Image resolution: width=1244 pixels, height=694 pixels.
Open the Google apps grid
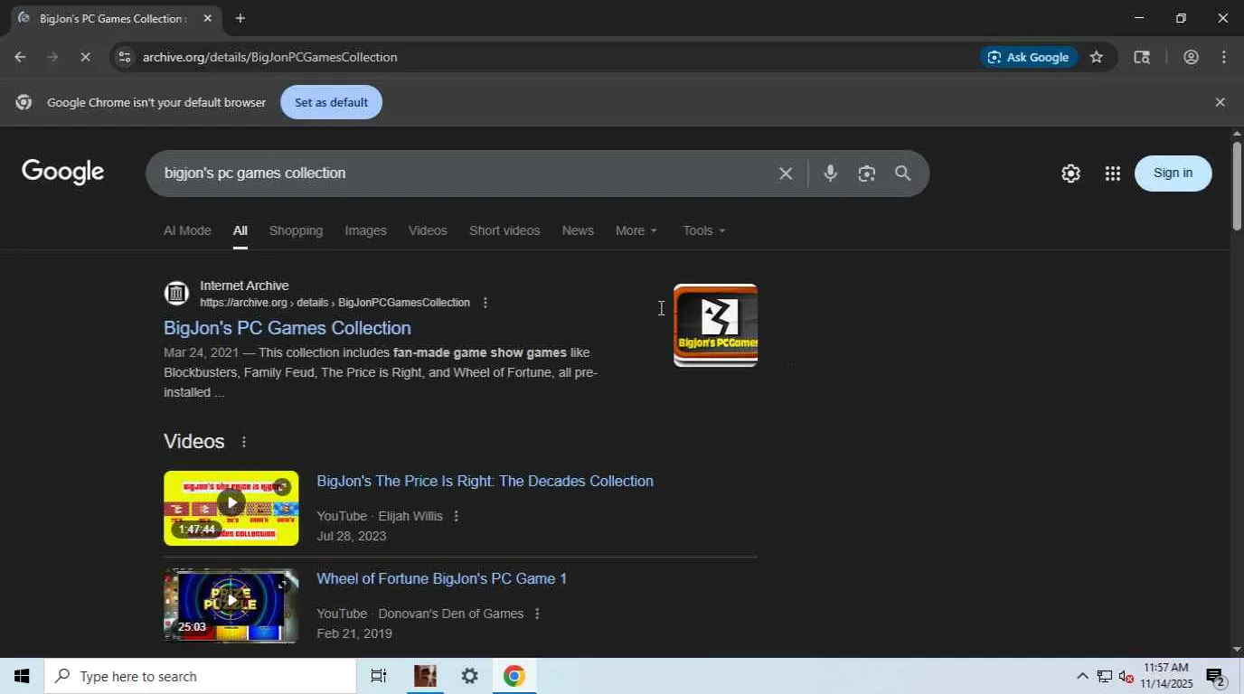pos(1113,173)
